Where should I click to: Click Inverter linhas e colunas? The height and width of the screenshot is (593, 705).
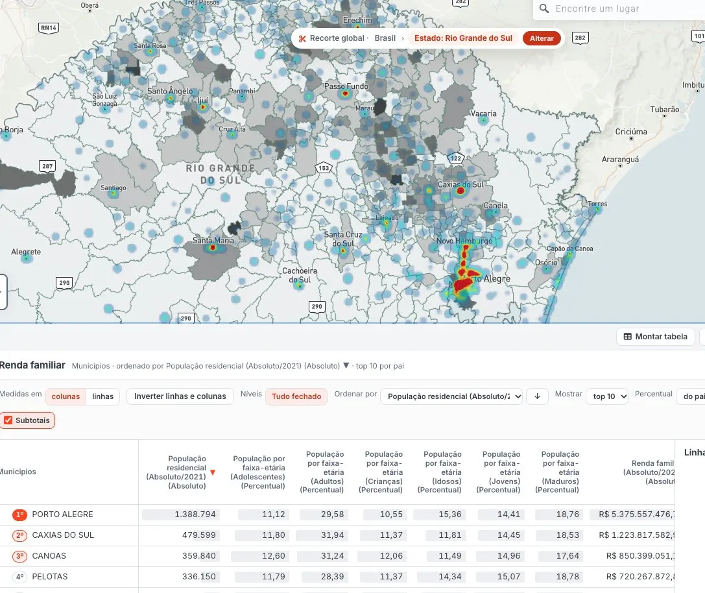tap(180, 396)
